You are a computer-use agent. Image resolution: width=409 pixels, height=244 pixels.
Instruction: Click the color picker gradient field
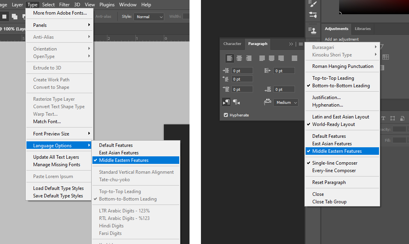(x=374, y=7)
